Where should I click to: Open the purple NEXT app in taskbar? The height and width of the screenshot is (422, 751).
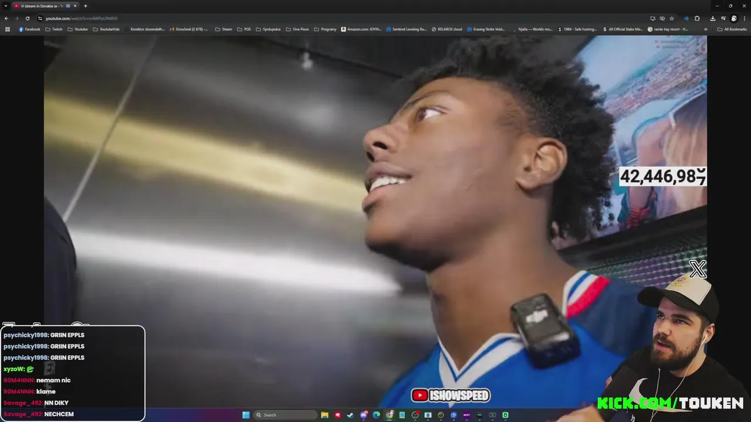[x=466, y=415]
